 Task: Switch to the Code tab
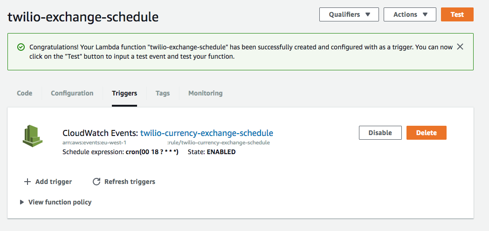[25, 93]
